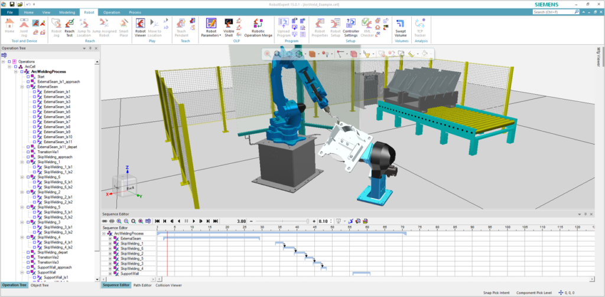This screenshot has height=297, width=605.
Task: Toggle the checkbox beside ExternalSeam_ls11_depart
Action: pyautogui.click(x=28, y=147)
